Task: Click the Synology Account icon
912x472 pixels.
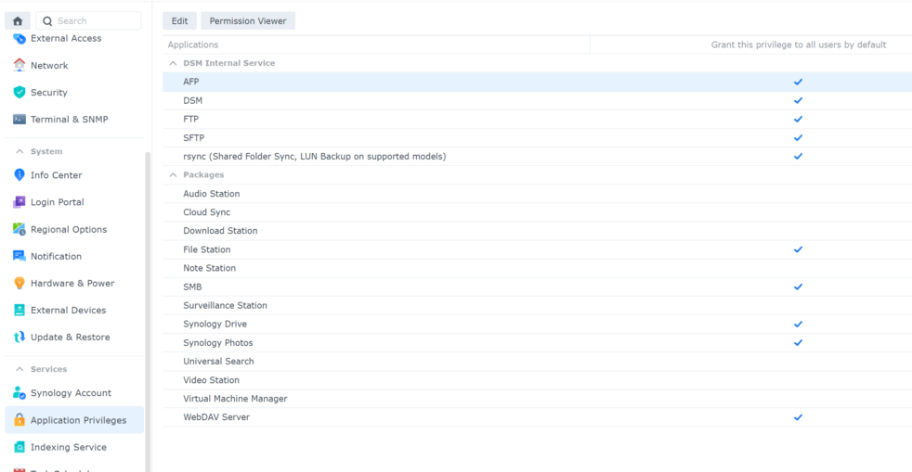Action: coord(20,393)
